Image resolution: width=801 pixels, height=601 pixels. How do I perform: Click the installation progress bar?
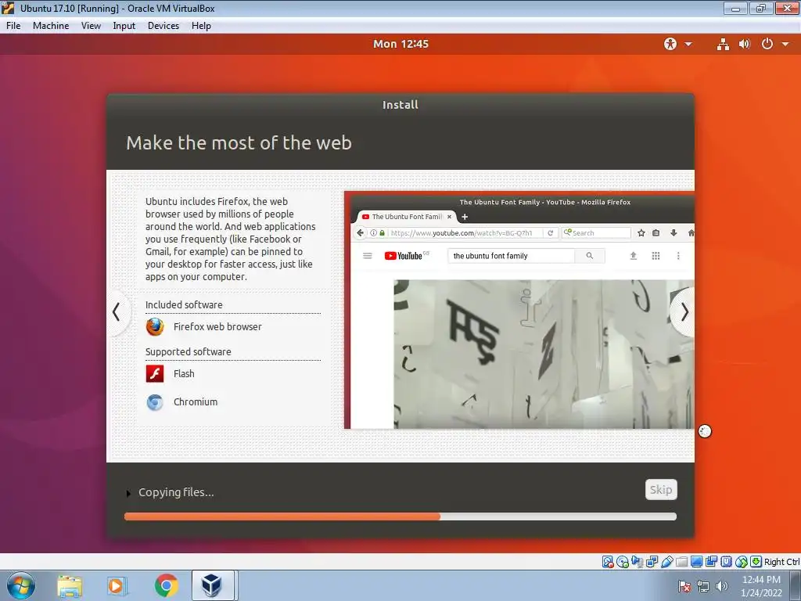coord(400,516)
